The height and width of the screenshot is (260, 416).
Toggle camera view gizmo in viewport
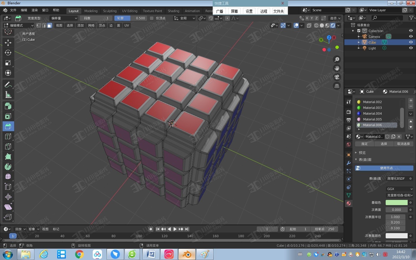click(x=337, y=77)
